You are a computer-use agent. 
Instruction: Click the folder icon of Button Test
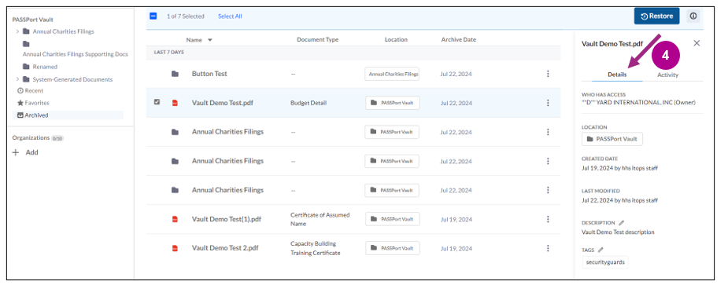(175, 74)
